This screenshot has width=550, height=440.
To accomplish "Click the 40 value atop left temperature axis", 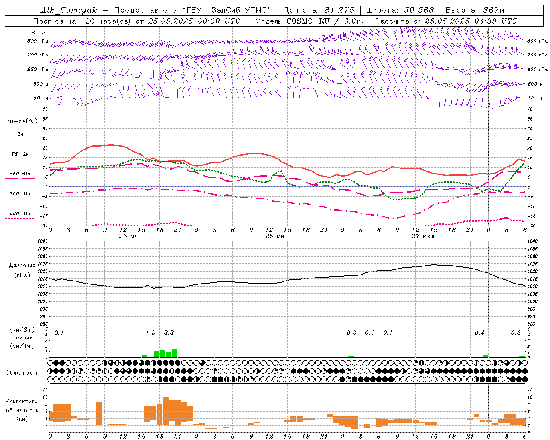I will click(45, 109).
